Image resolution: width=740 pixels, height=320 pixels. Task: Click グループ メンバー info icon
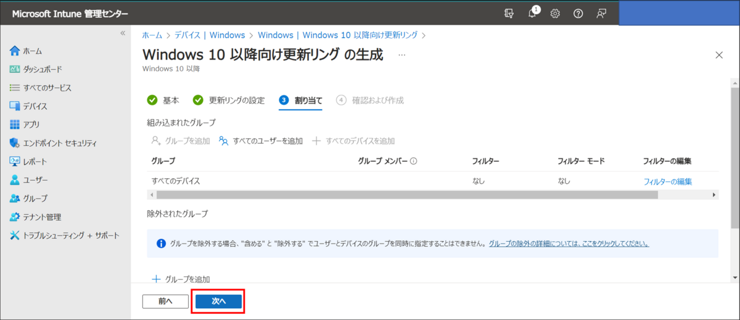point(414,161)
